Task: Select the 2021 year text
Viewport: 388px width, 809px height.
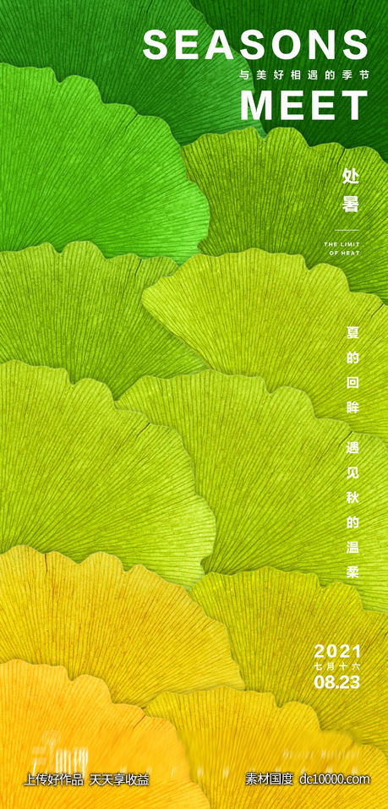Action: click(x=337, y=651)
